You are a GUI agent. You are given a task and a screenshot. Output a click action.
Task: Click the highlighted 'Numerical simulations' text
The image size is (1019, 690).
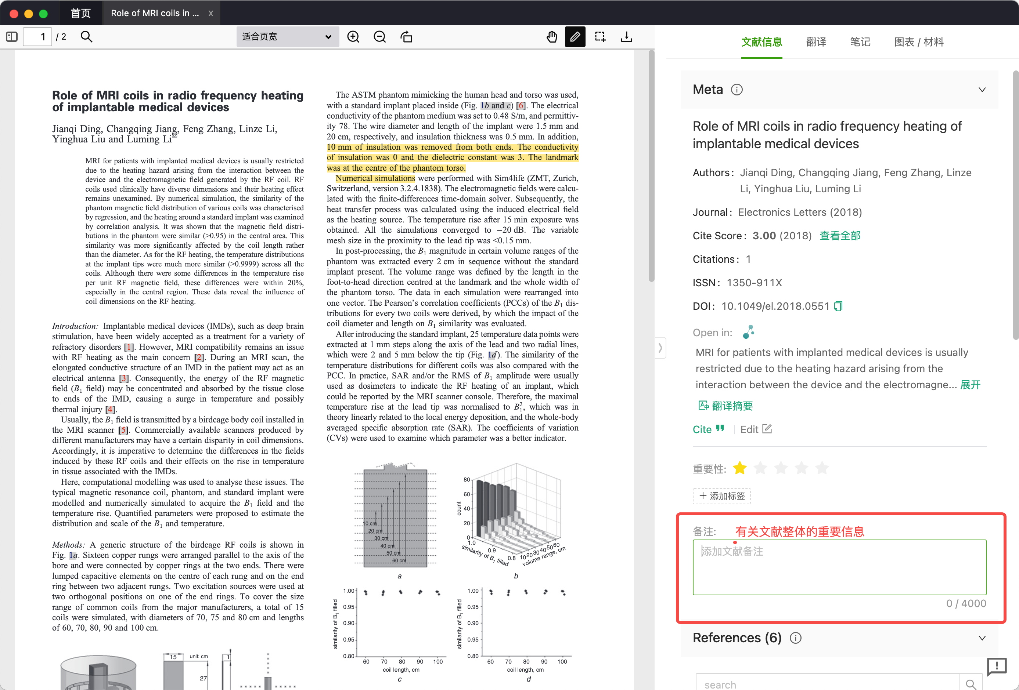pos(375,178)
